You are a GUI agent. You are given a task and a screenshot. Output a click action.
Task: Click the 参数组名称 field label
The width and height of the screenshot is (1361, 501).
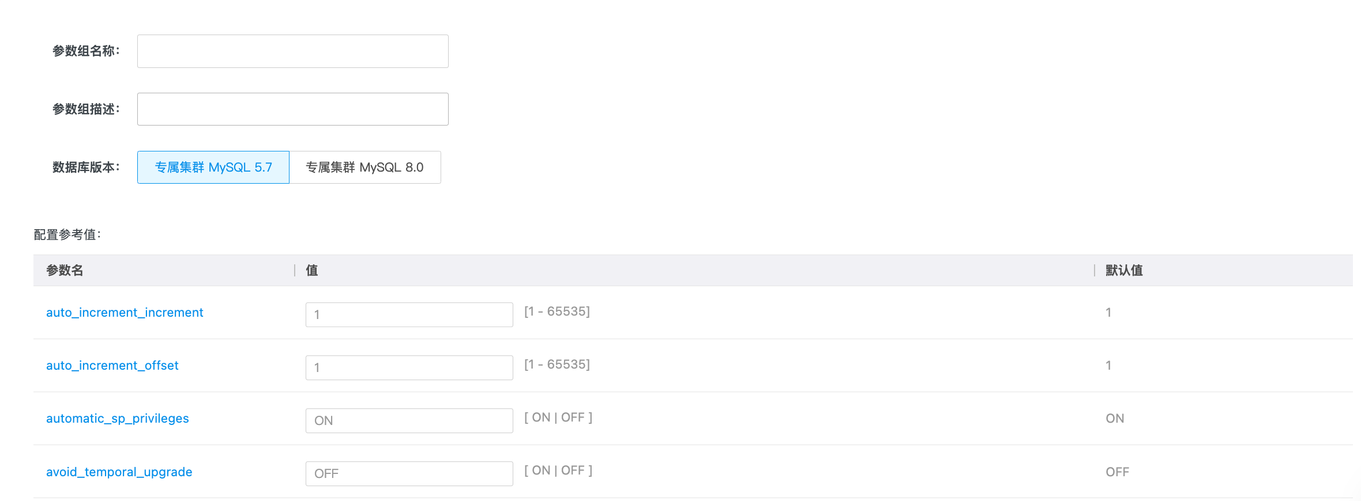tap(86, 51)
